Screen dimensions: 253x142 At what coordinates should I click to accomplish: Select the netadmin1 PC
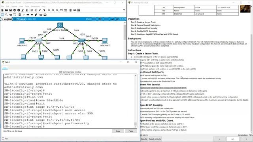click(22, 40)
